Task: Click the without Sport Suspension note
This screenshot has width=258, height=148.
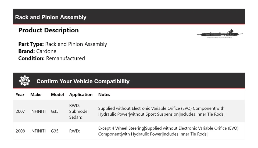Action: tap(154, 114)
